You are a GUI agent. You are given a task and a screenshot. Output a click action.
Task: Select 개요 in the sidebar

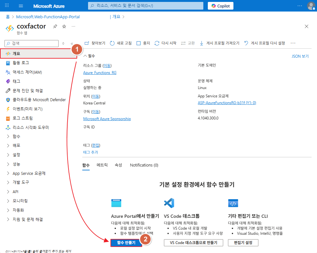[38, 53]
